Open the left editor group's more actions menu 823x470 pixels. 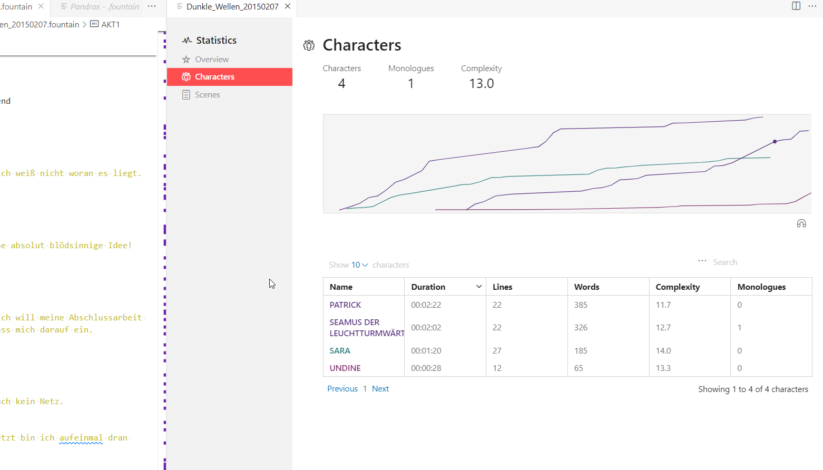click(152, 6)
